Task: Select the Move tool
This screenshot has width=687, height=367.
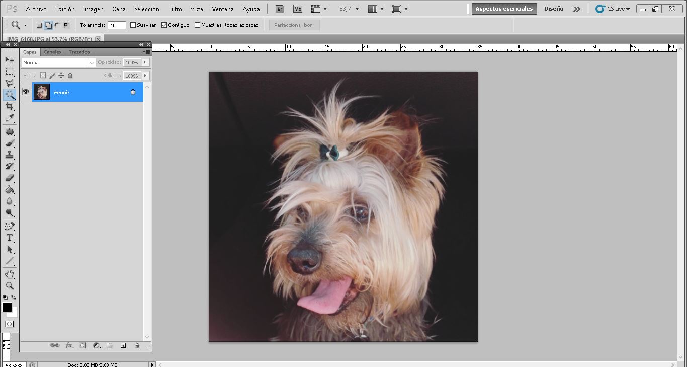Action: tap(10, 60)
